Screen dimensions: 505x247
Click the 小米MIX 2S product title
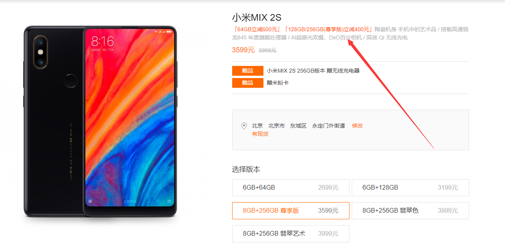[257, 18]
